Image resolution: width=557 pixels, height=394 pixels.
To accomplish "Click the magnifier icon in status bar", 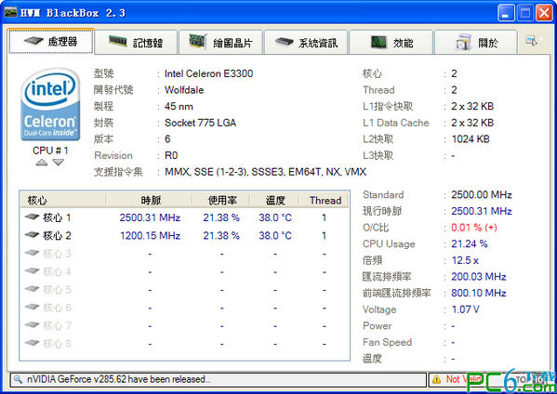I will coord(18,379).
